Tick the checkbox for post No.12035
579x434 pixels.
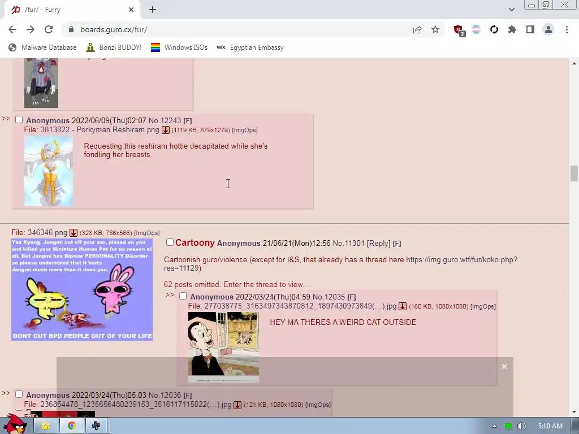[183, 296]
